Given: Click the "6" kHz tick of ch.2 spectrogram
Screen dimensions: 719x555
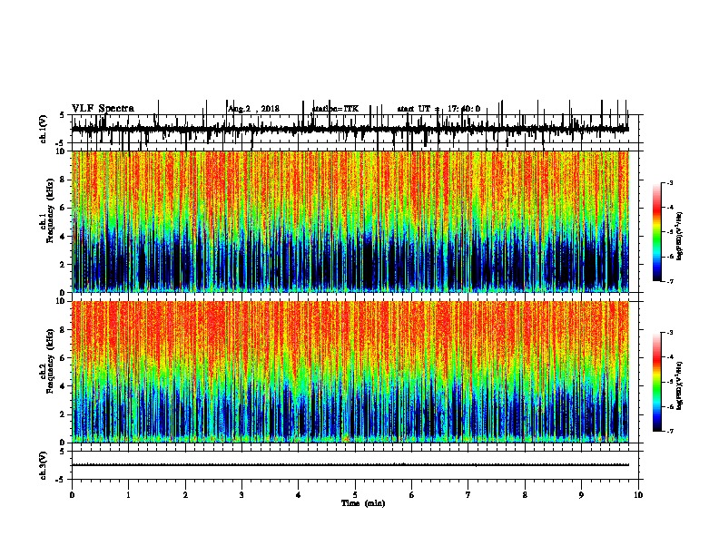Looking at the screenshot, I should 64,358.
